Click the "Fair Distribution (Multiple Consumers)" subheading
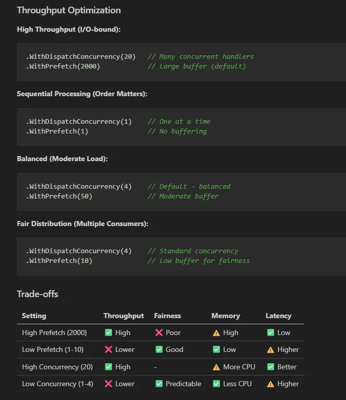Image resolution: width=346 pixels, height=400 pixels. coord(81,224)
